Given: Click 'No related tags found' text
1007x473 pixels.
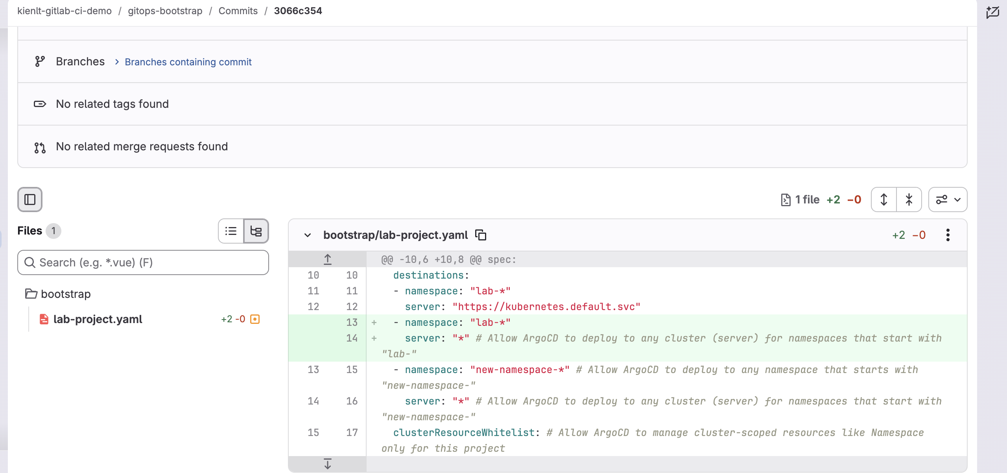Looking at the screenshot, I should [x=112, y=104].
